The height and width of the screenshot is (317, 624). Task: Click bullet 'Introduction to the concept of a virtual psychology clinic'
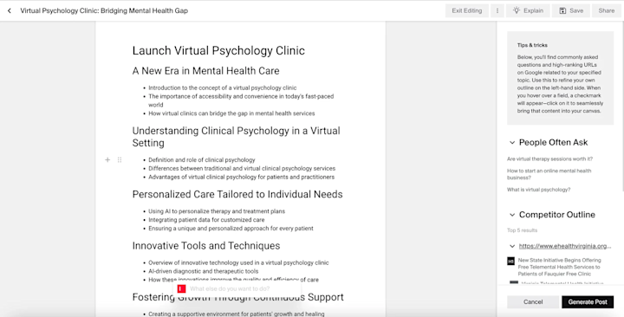(x=223, y=87)
